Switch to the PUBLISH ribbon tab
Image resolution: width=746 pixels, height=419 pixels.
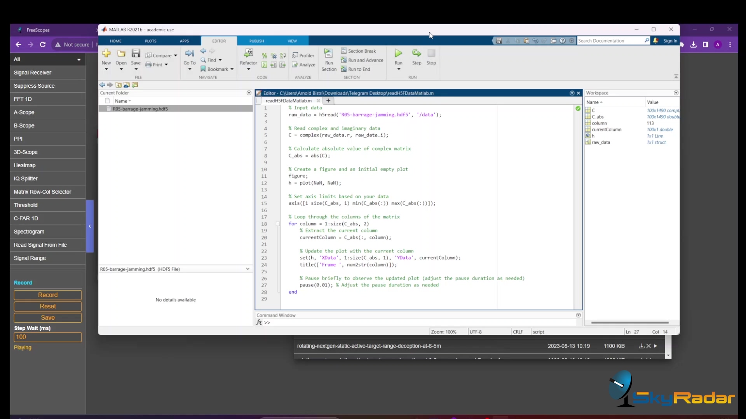click(x=256, y=41)
